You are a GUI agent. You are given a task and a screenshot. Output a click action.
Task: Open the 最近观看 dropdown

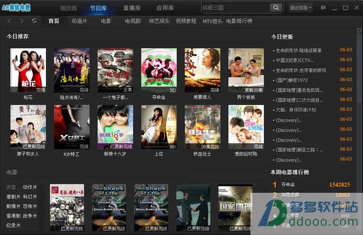[301, 8]
